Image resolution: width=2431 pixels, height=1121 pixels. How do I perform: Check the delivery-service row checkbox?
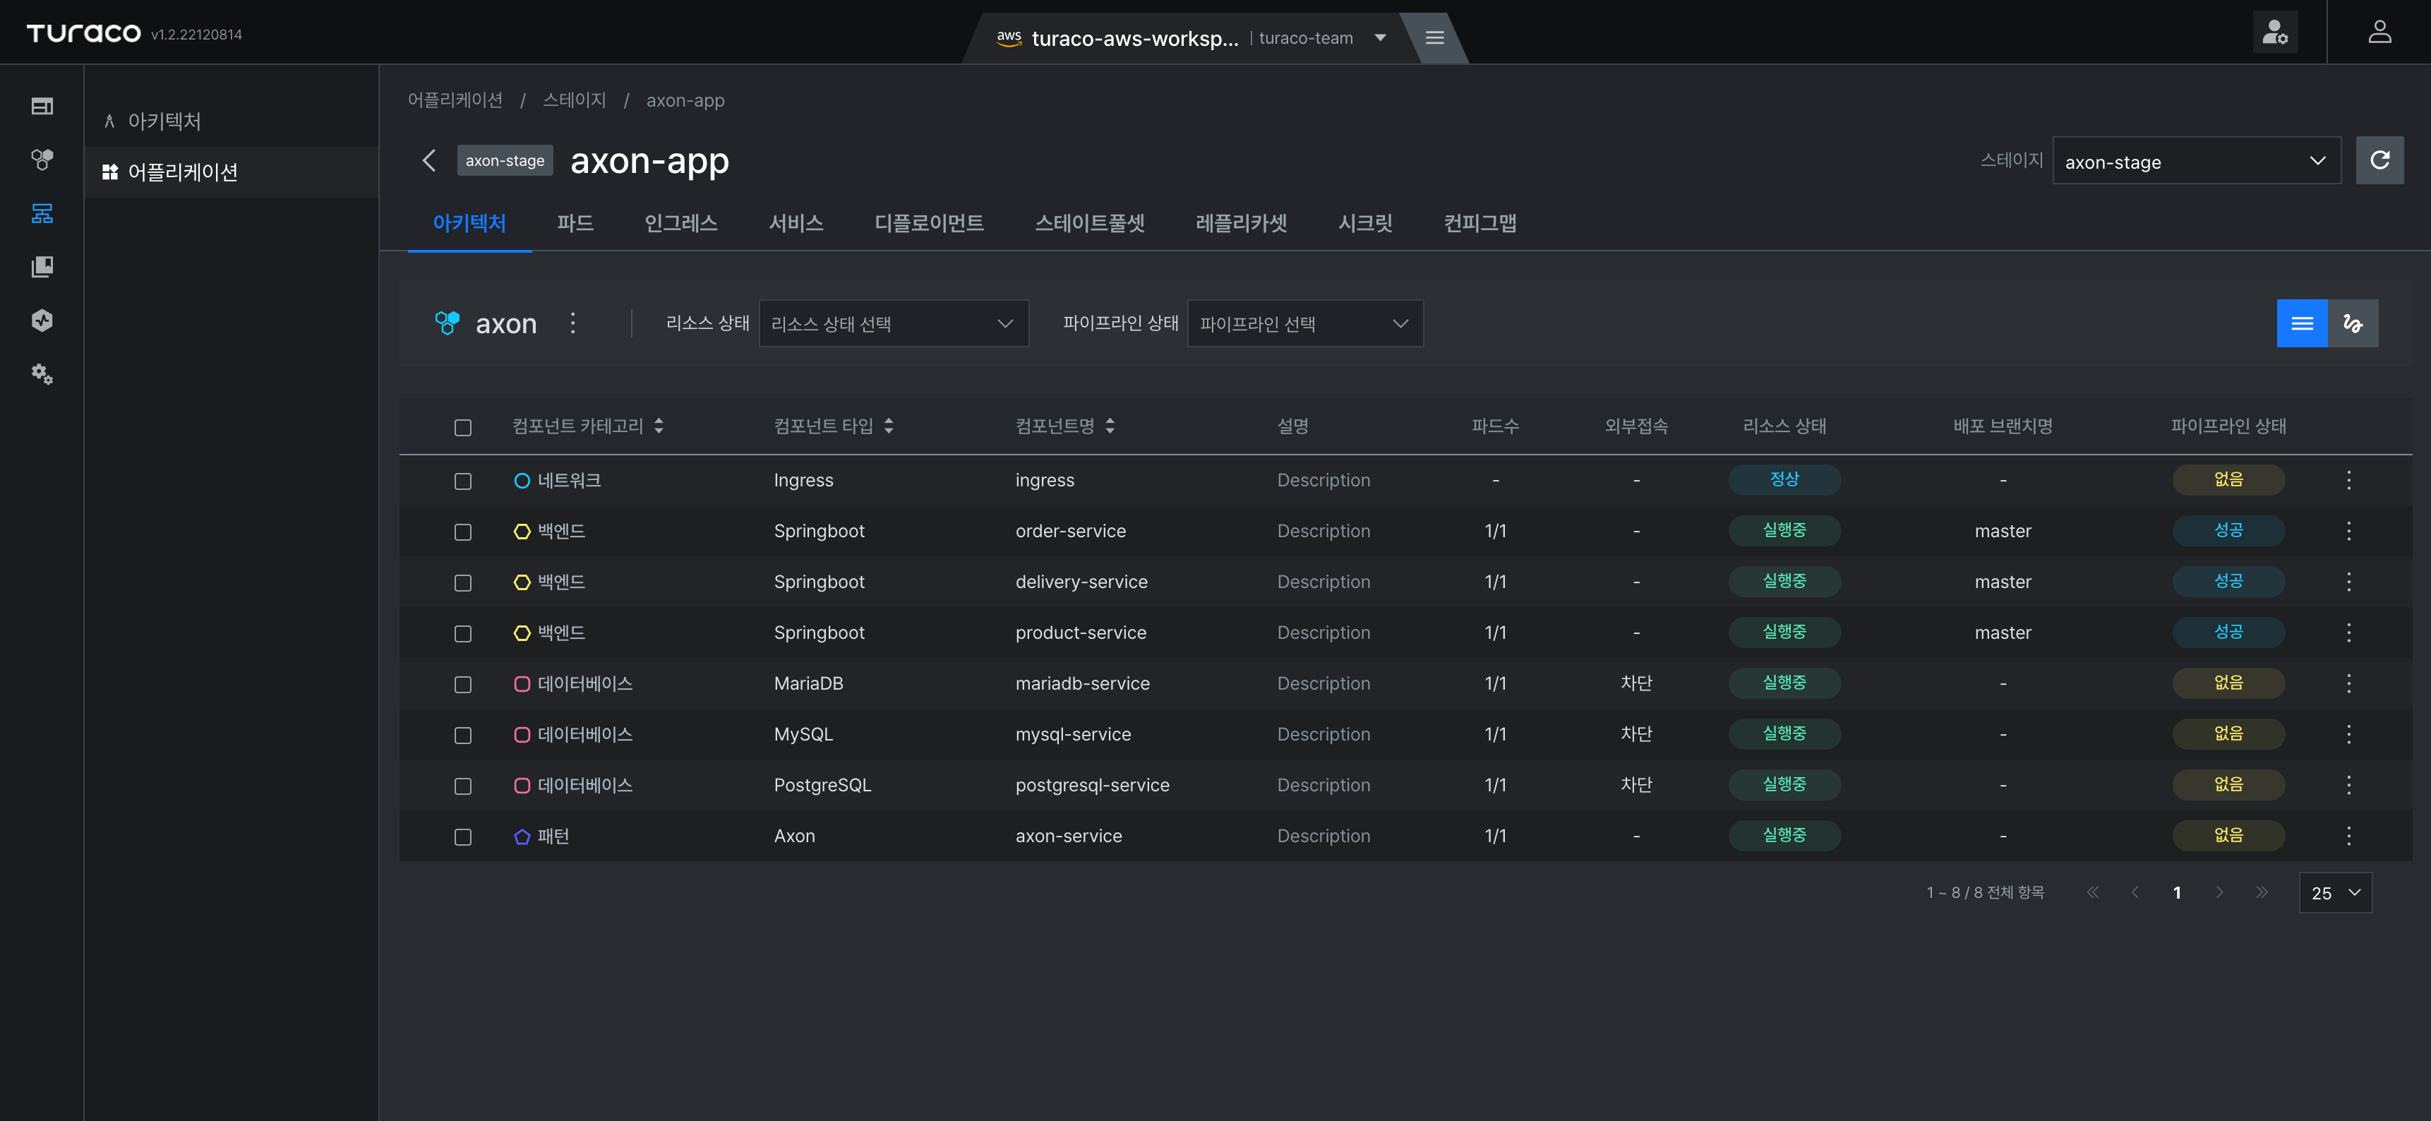point(462,583)
